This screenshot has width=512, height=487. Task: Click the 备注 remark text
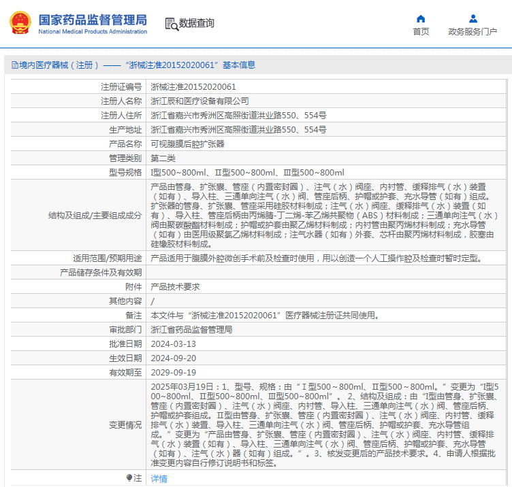pos(265,316)
